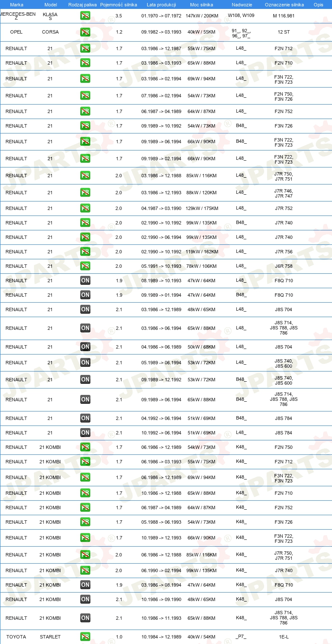Screen dimensions: 332x644
Task: Click the PB fuel icon in Opel Corsa row
Action: [85, 32]
